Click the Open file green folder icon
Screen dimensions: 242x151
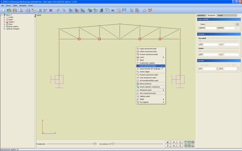pos(9,10)
